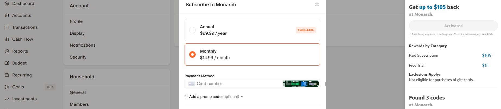501x109 pixels.
Task: Click the Investments trend arrow icon
Action: 7,99
